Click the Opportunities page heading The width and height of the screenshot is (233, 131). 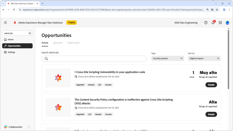tap(56, 35)
